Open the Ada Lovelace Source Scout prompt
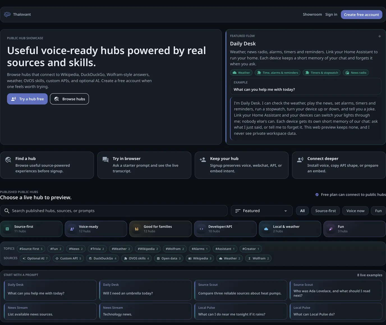 [336, 290]
